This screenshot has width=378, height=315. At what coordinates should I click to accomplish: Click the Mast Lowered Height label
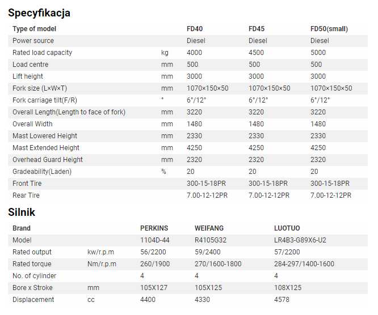tap(45, 136)
